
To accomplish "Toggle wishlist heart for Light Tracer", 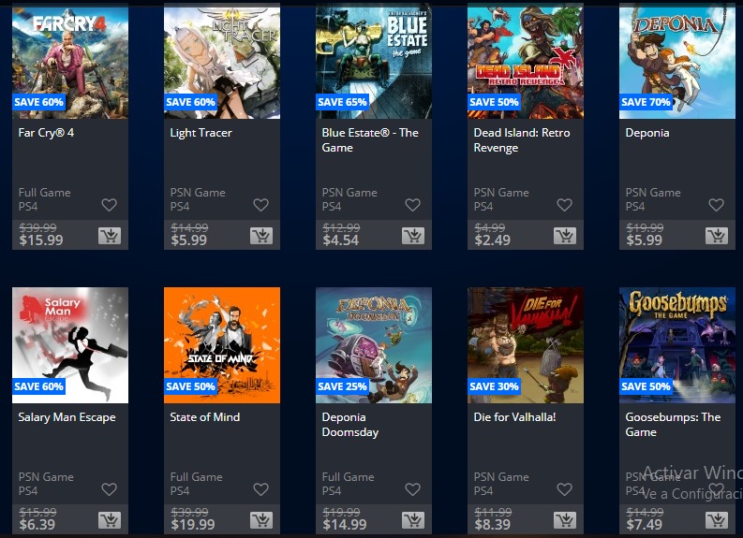I will click(x=261, y=205).
